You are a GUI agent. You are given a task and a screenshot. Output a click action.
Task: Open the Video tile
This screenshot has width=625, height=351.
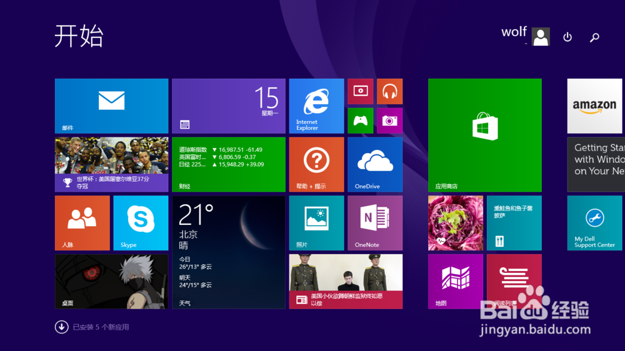(361, 91)
